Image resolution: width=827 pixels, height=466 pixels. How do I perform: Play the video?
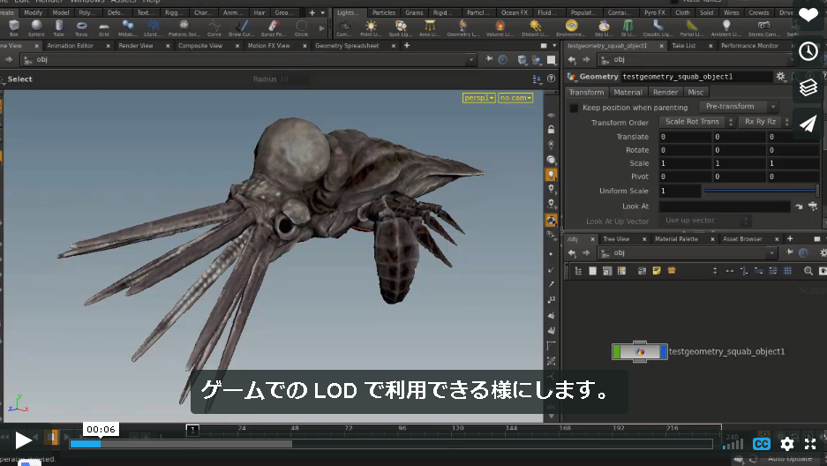point(23,440)
